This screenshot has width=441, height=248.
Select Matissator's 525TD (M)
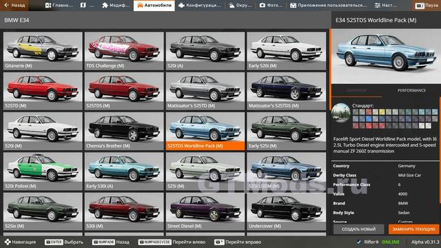[x=205, y=91]
